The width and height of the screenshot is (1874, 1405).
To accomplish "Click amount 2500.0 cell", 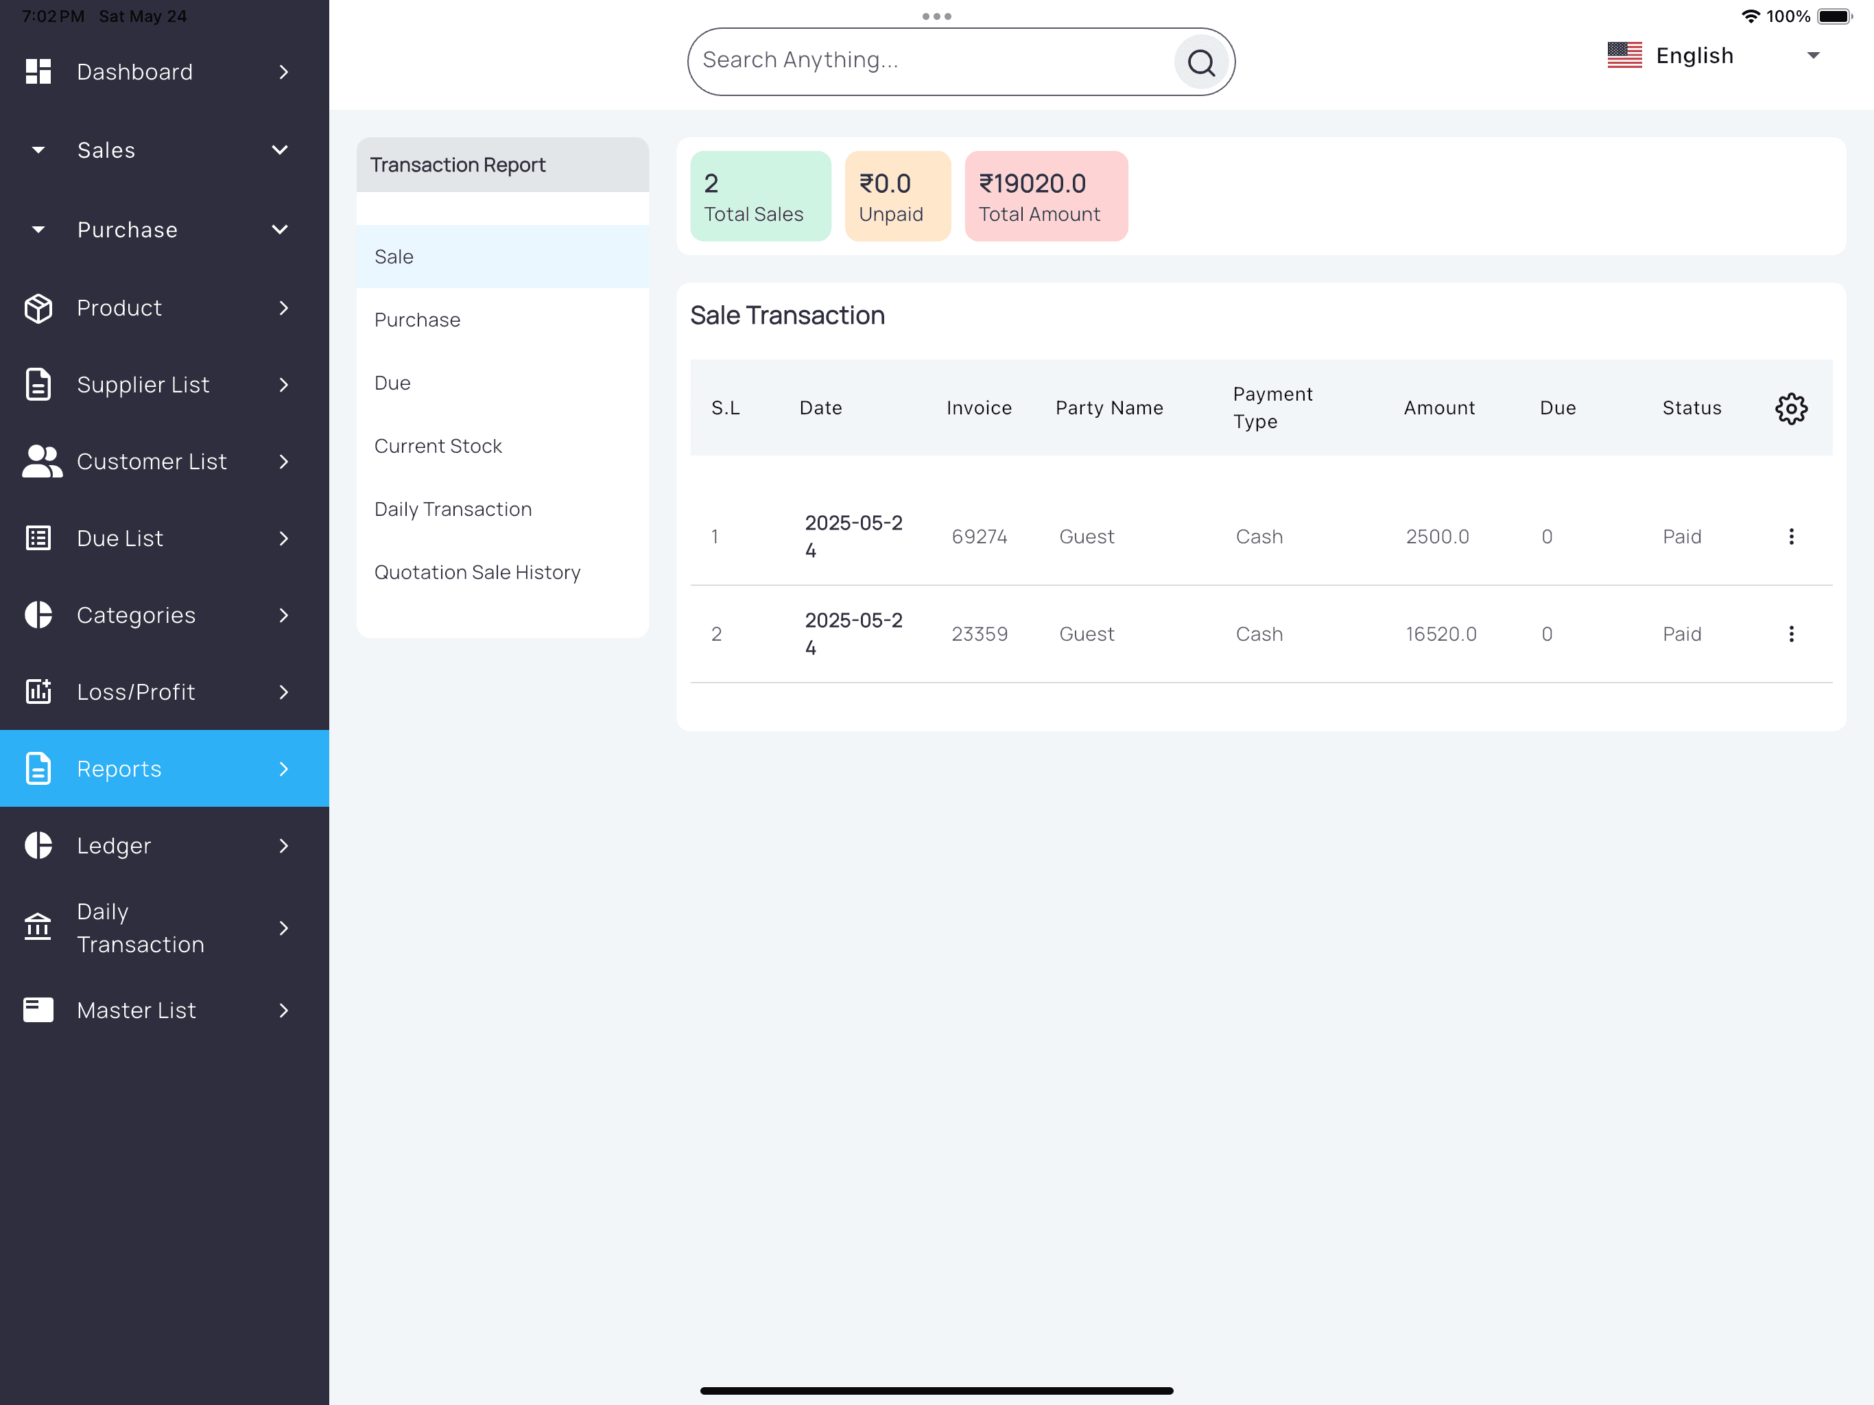I will coord(1437,536).
